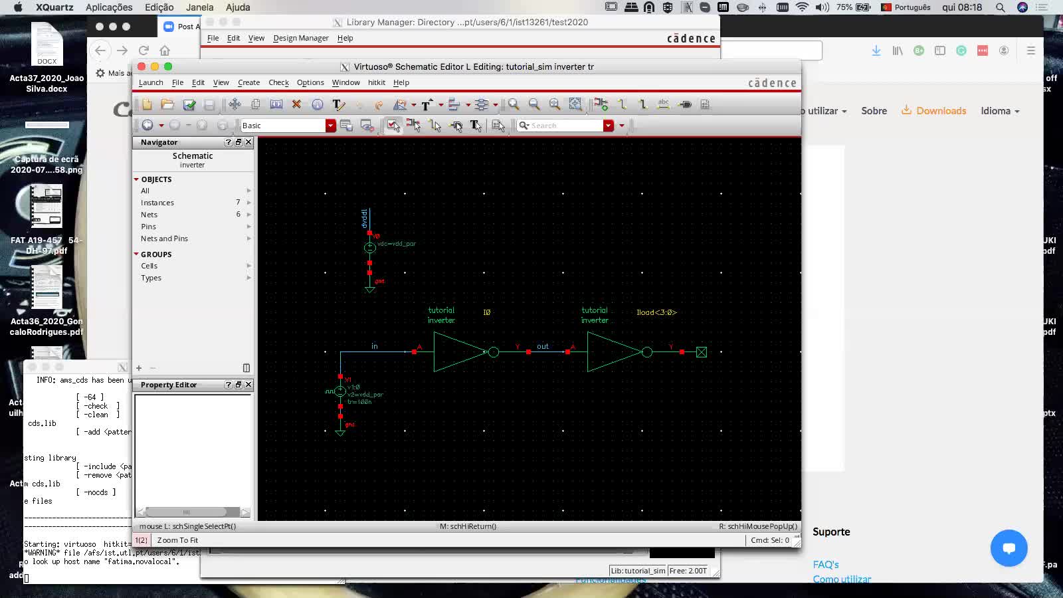Select the Cells row under GROUPS
1063x598 pixels.
[193, 266]
